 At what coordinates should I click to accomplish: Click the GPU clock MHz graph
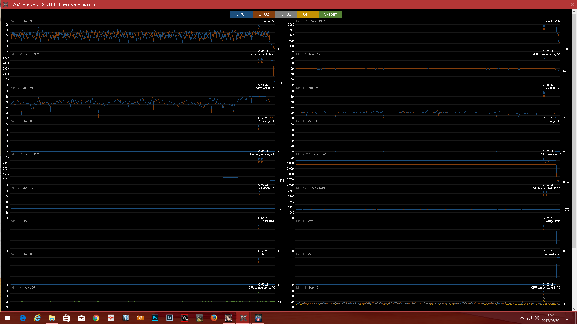(428, 38)
